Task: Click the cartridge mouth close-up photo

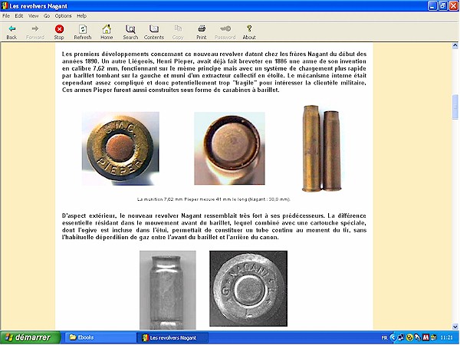Action: click(x=229, y=149)
